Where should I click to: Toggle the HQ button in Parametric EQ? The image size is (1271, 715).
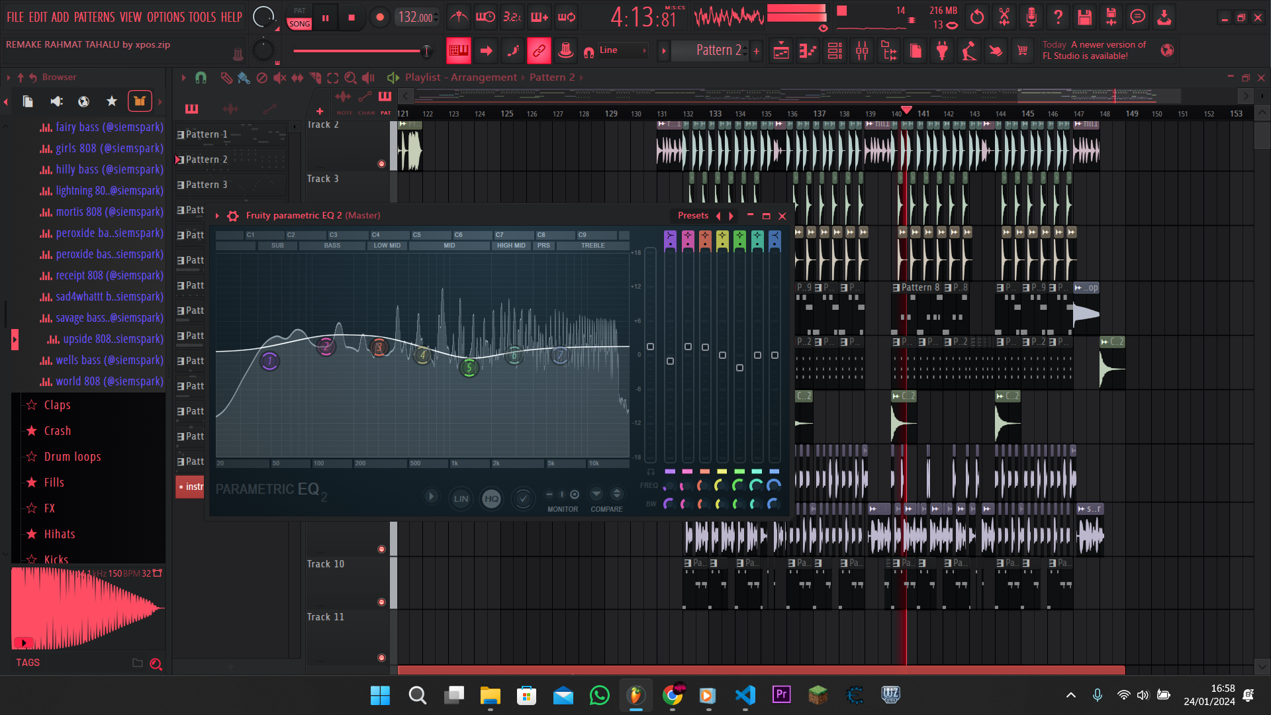[491, 499]
